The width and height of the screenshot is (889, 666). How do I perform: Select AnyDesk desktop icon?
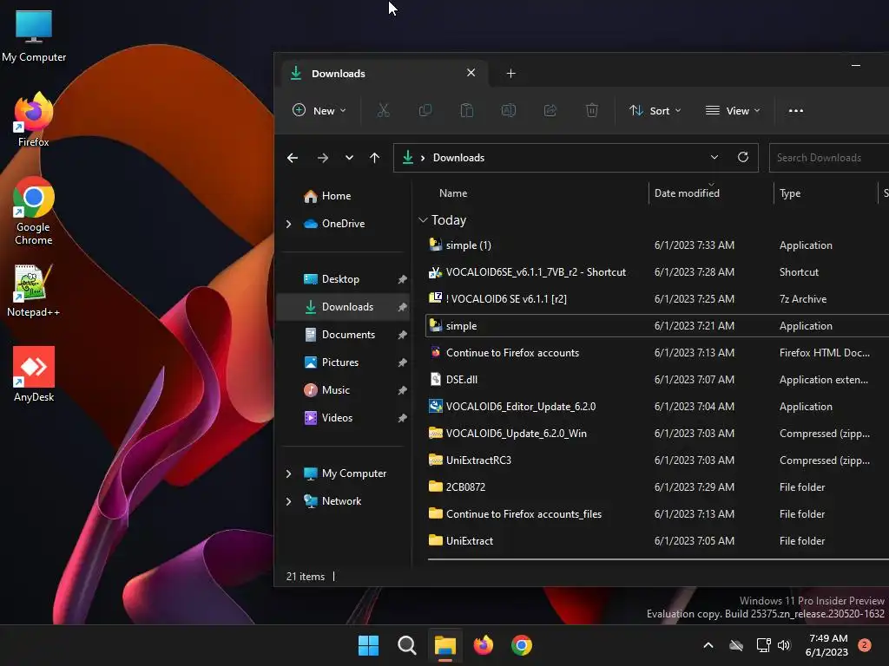(34, 375)
